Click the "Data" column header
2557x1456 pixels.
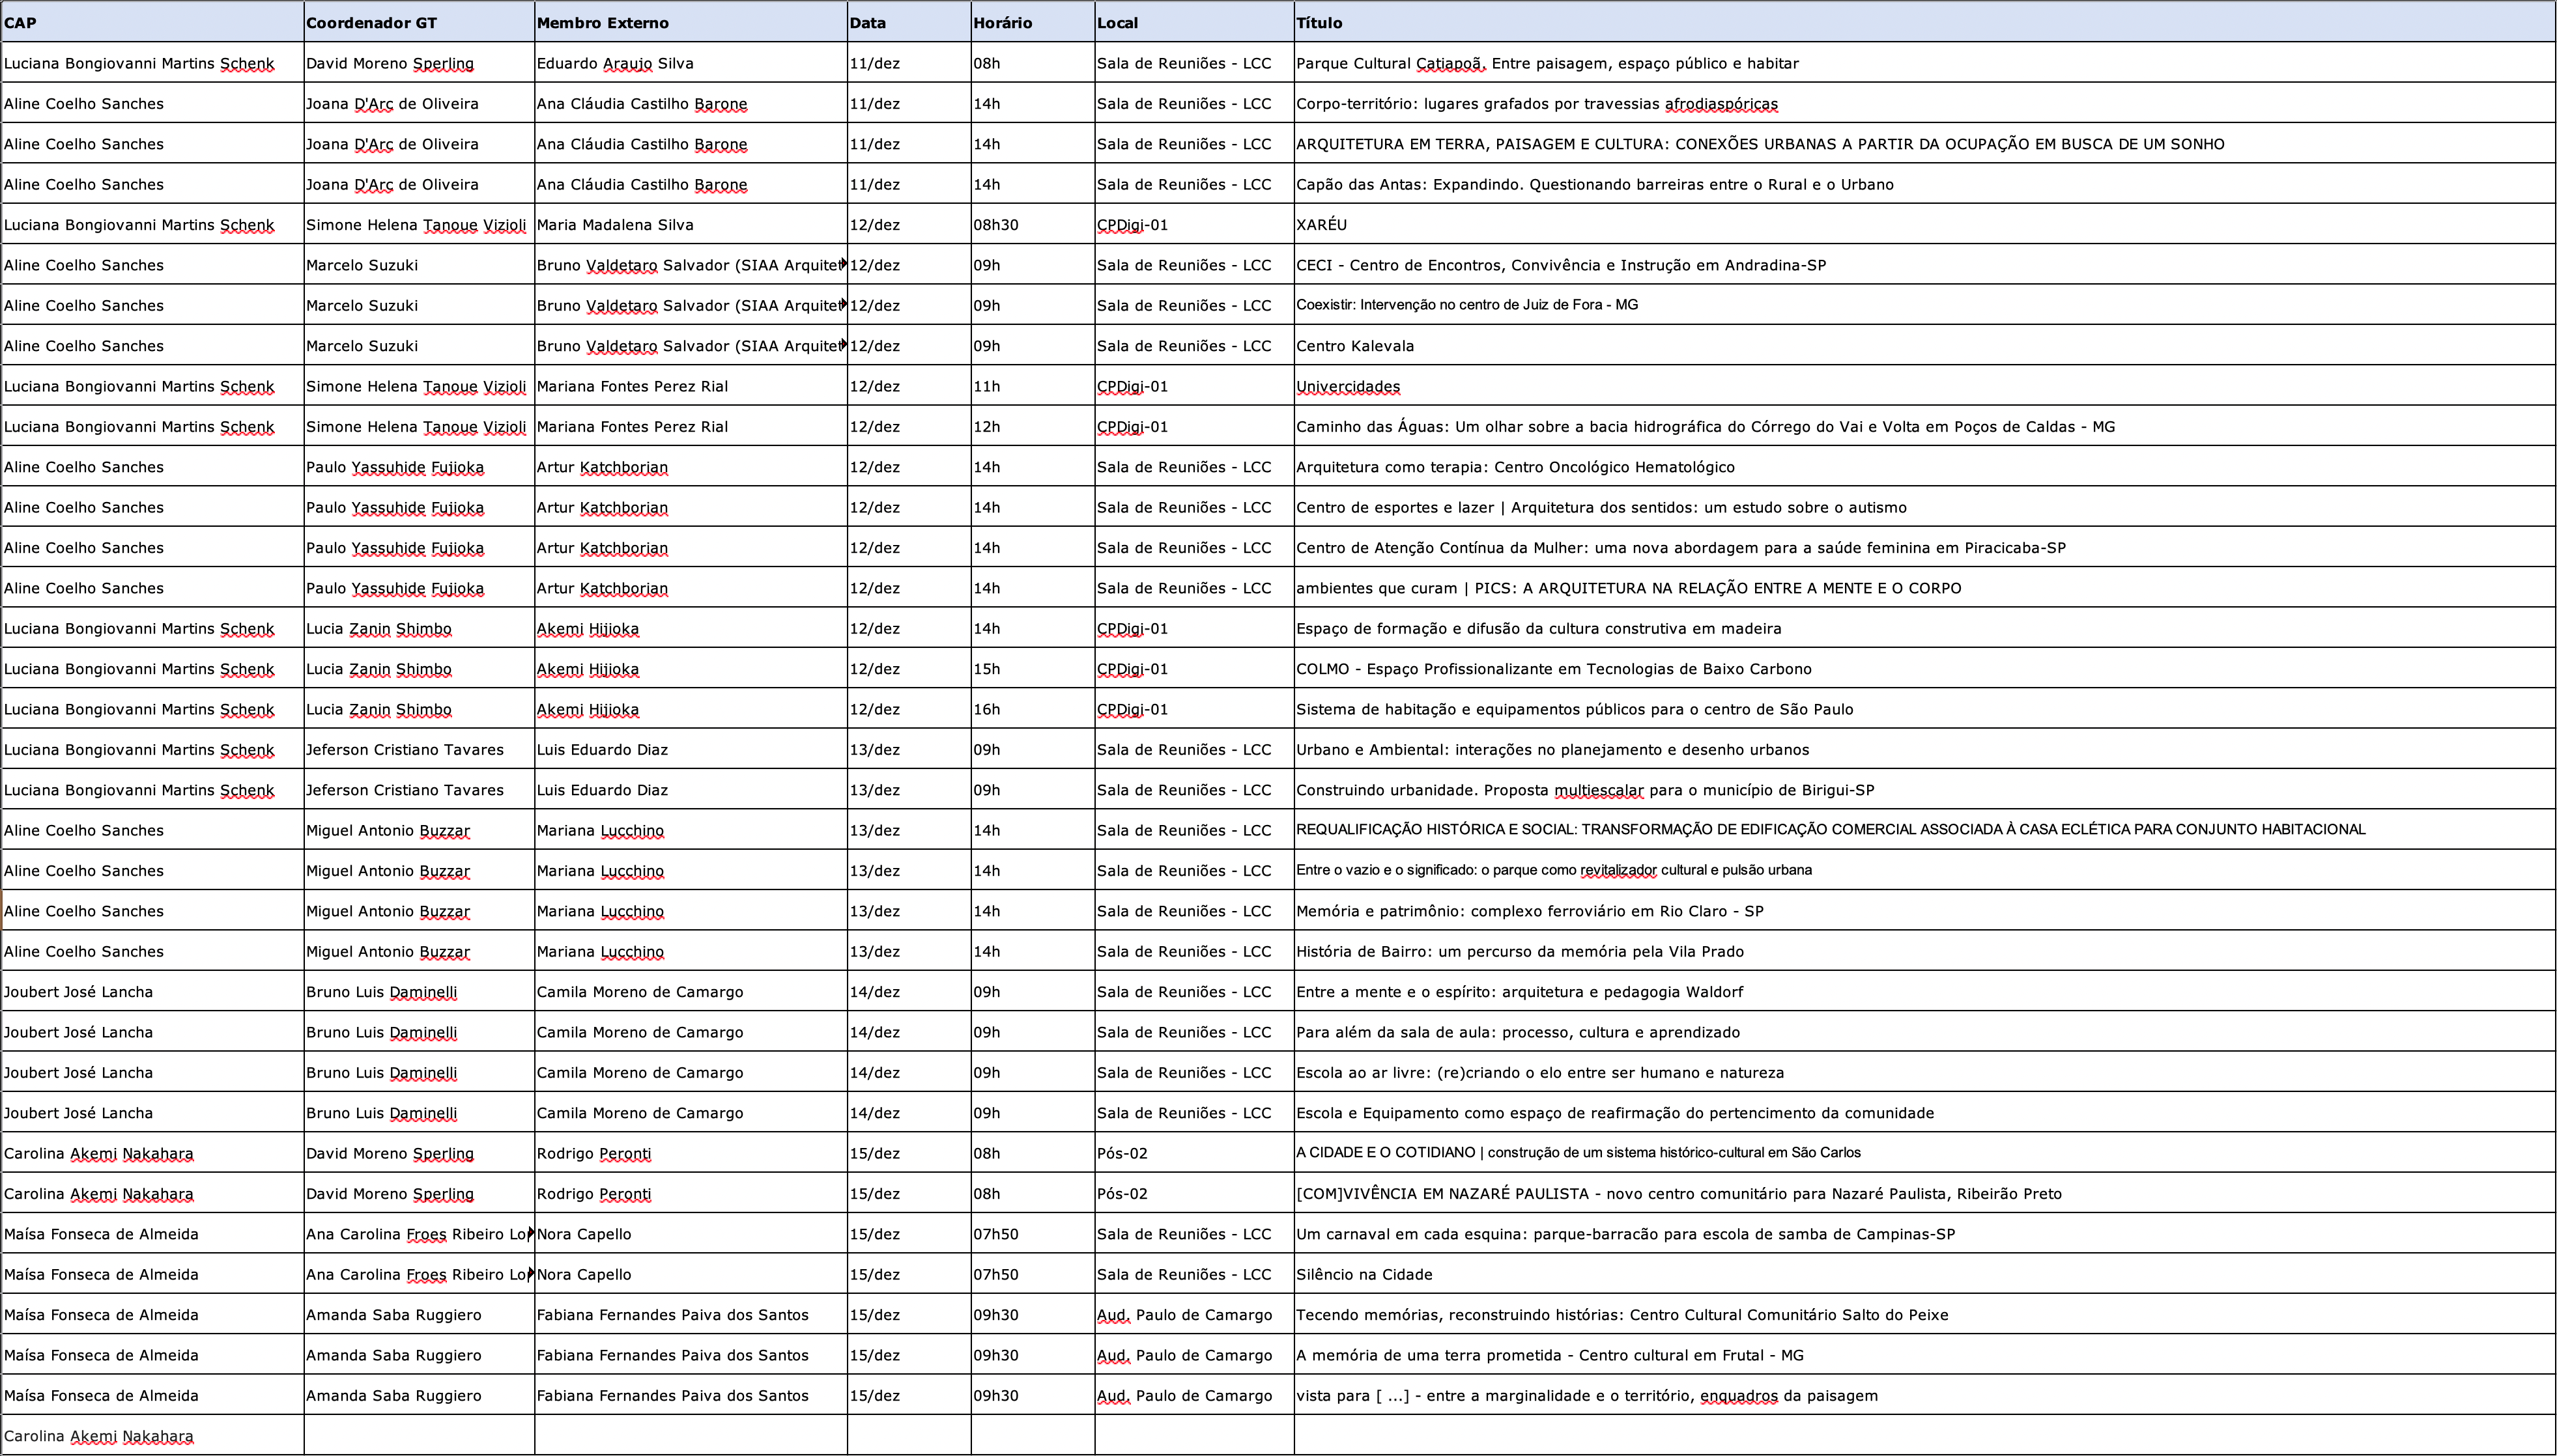coord(909,22)
